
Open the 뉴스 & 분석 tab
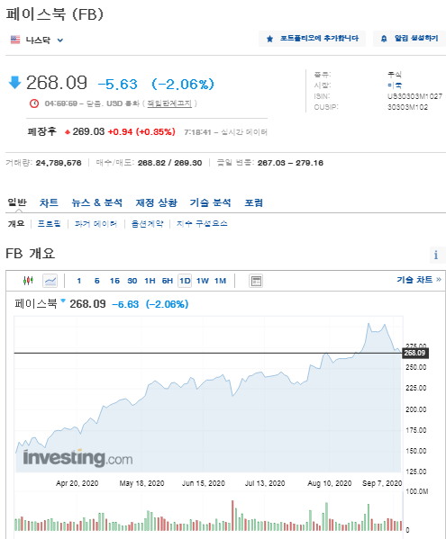pyautogui.click(x=96, y=202)
